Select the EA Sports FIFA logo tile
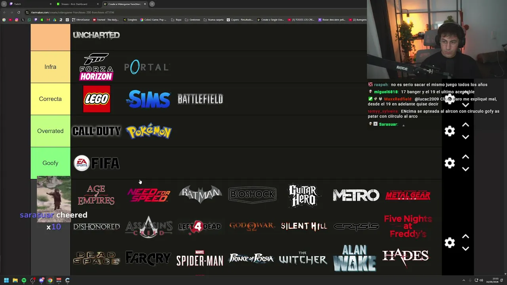The image size is (507, 285). point(96,163)
